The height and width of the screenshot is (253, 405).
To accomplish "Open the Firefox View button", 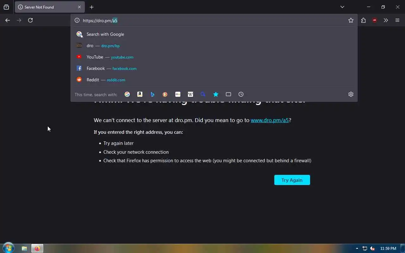I will pos(6,7).
